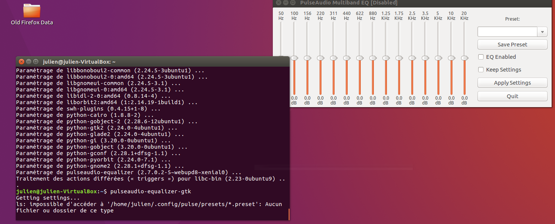Quit the PulseAudio Multiband EQ
The image size is (555, 224).
tap(512, 96)
